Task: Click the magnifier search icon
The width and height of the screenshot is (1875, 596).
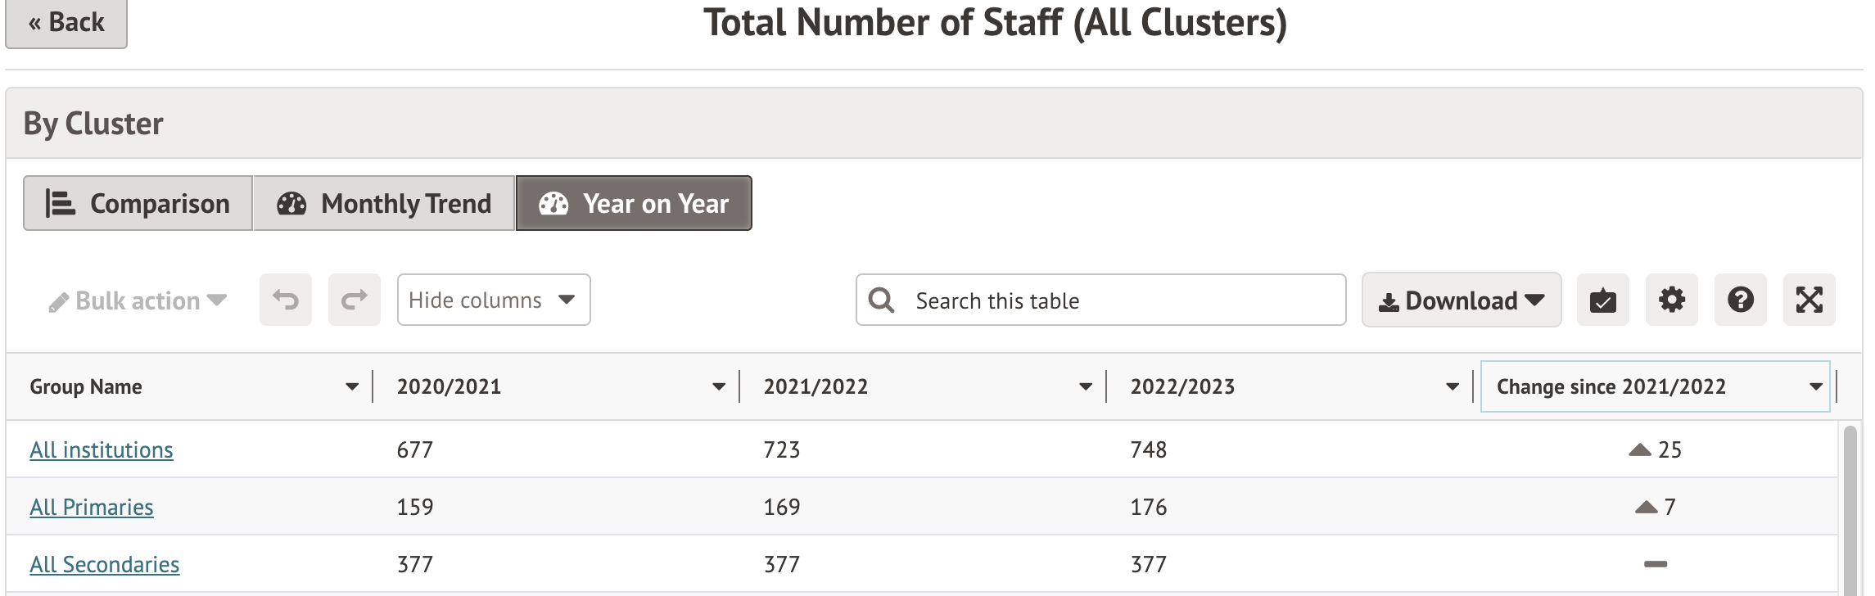Action: pyautogui.click(x=882, y=300)
